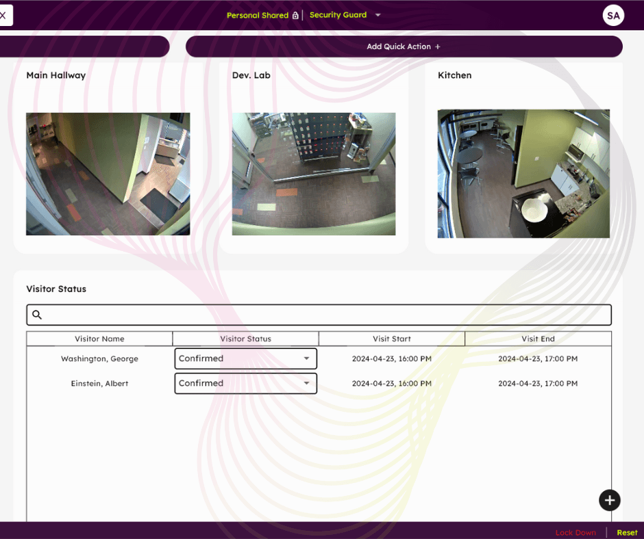Image resolution: width=644 pixels, height=539 pixels.
Task: Expand the Security Guard role dropdown arrow
Action: point(377,15)
